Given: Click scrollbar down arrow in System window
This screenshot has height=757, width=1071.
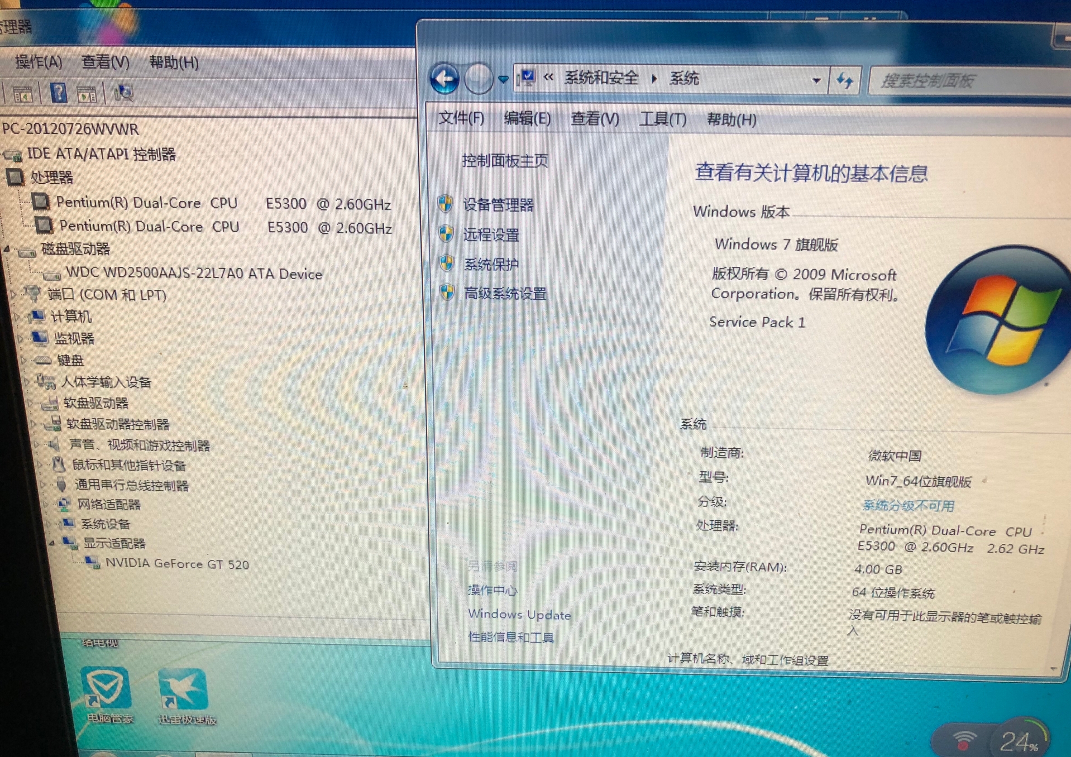Looking at the screenshot, I should click(1053, 668).
